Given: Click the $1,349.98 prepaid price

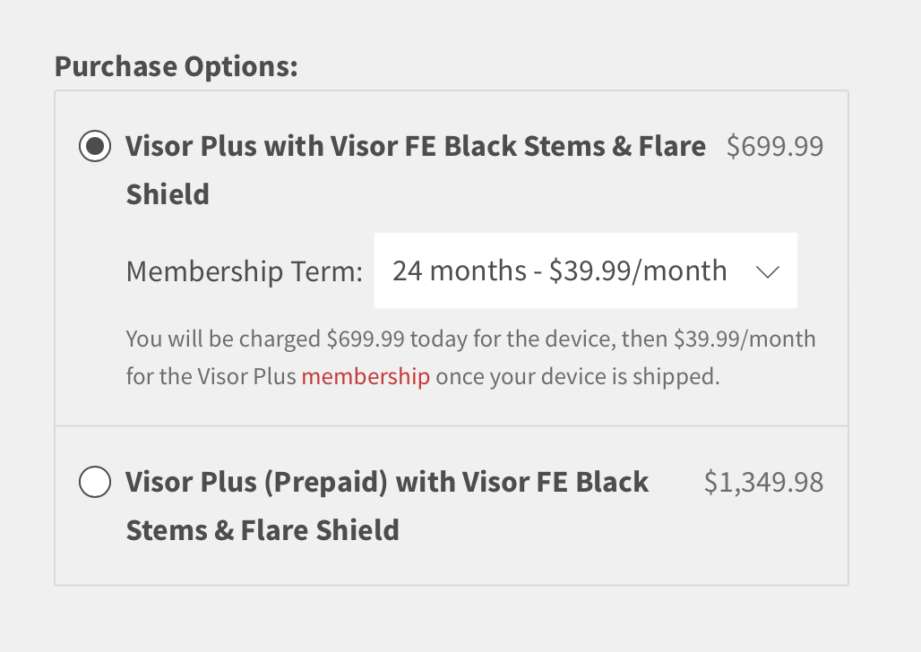Looking at the screenshot, I should 763,483.
